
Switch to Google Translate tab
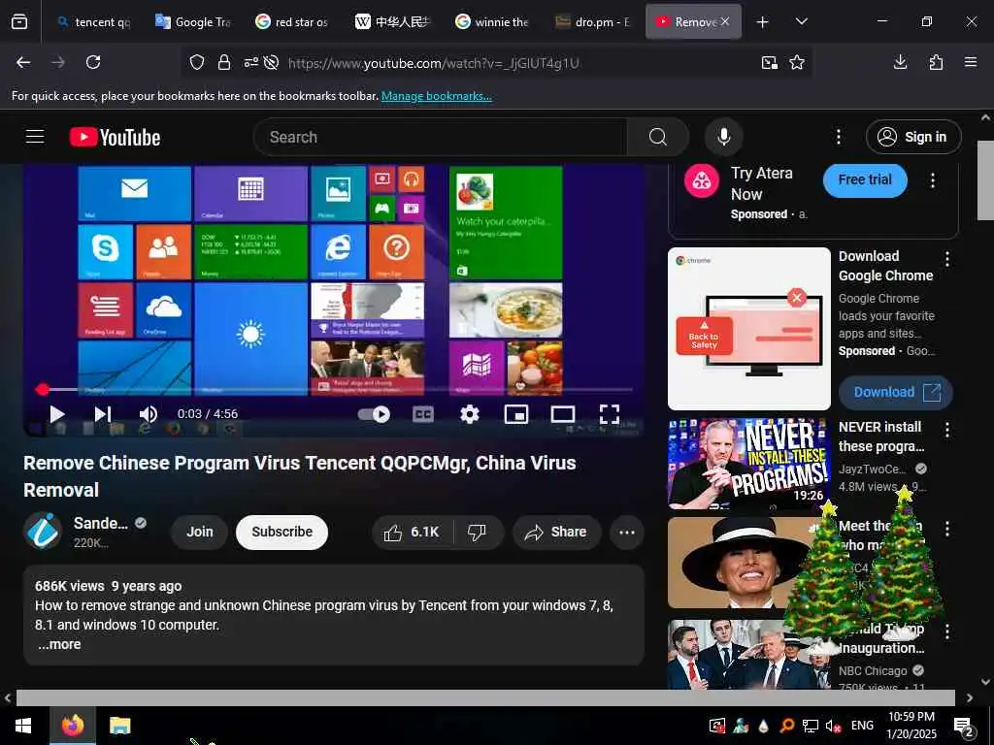[194, 21]
